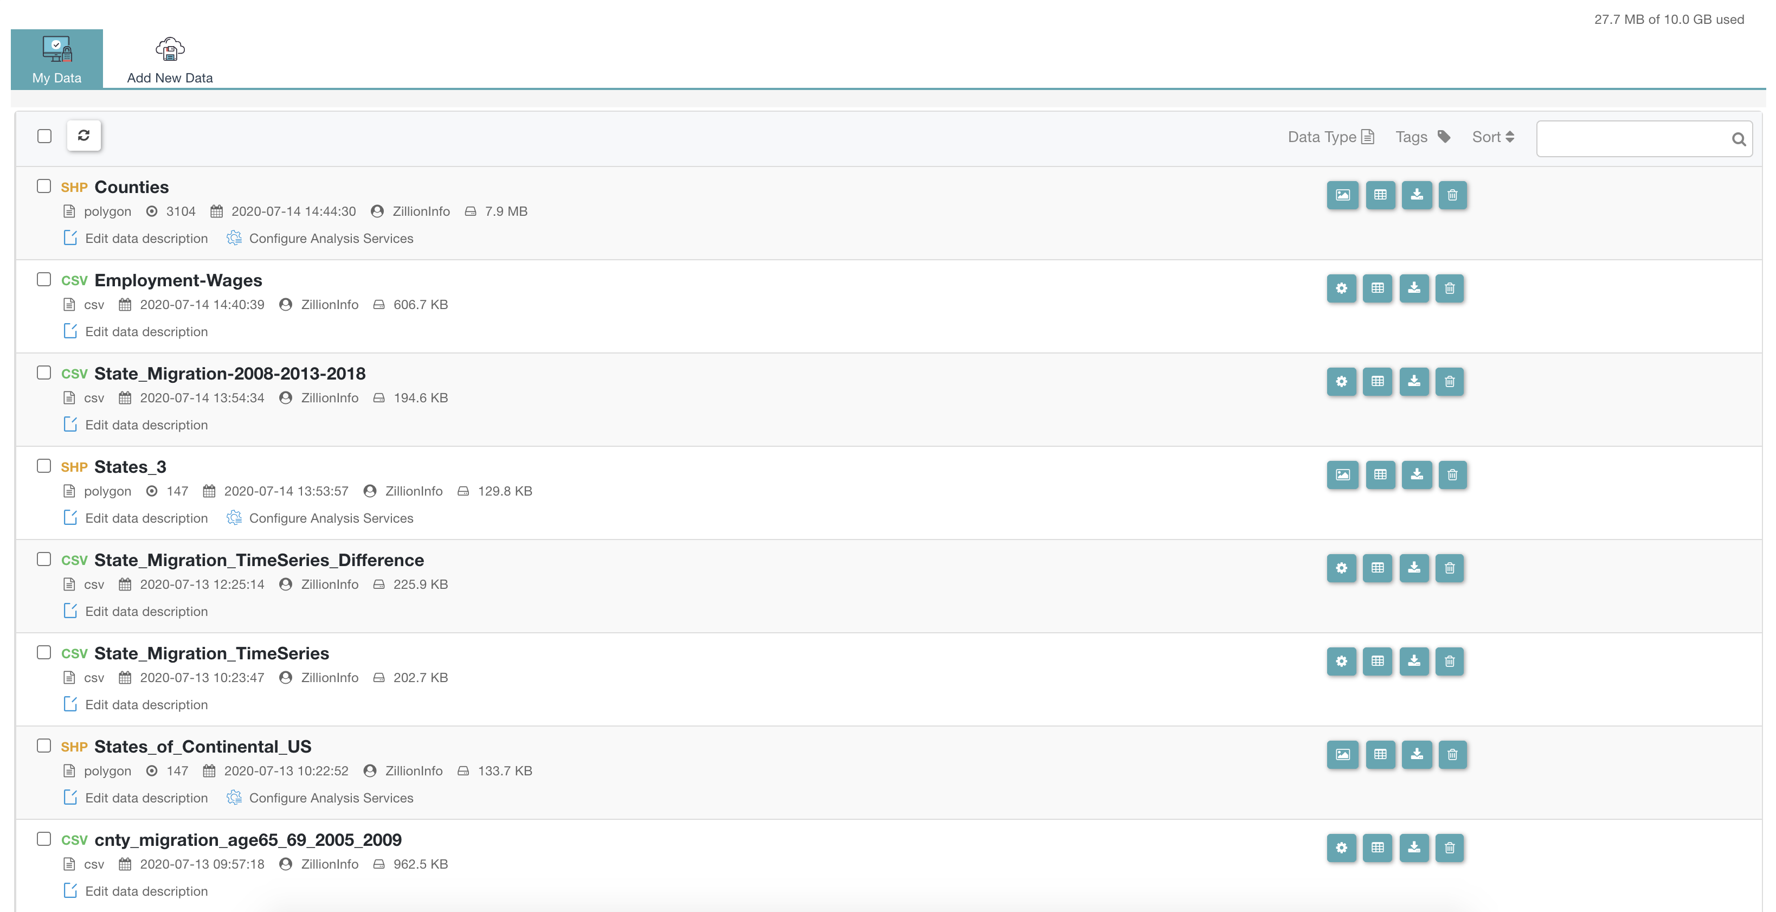Click the search magnifier icon
Image resolution: width=1776 pixels, height=912 pixels.
[1738, 139]
